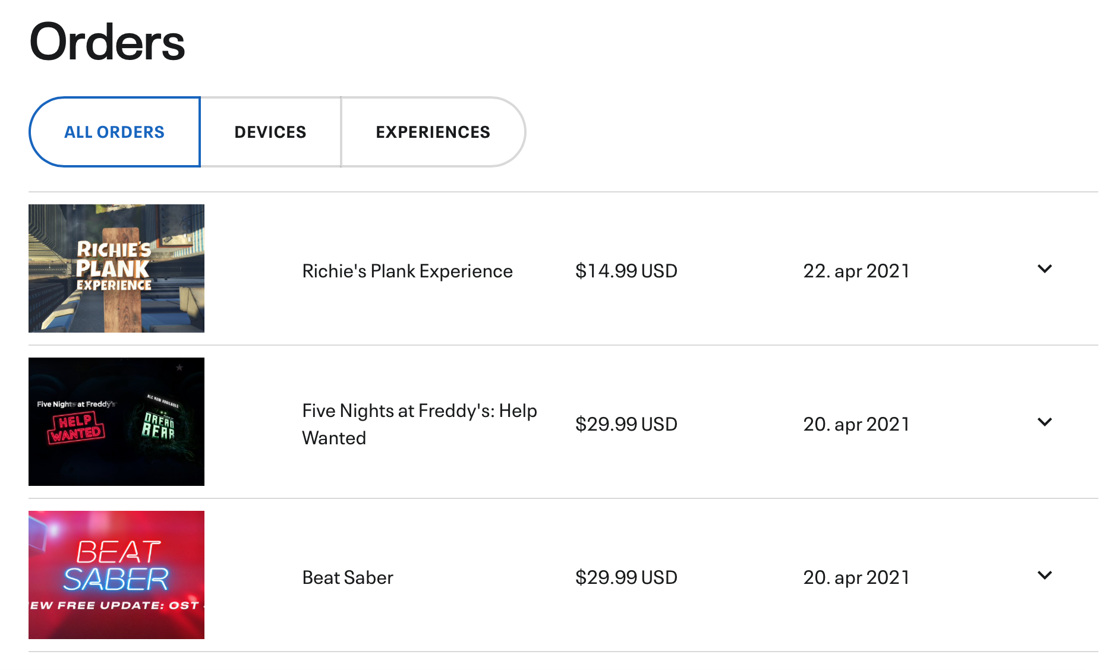Viewport: 1109px width, 670px height.
Task: Click the Orders page heading
Action: (107, 43)
